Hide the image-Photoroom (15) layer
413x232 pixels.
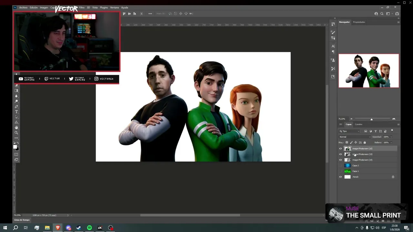(x=340, y=149)
